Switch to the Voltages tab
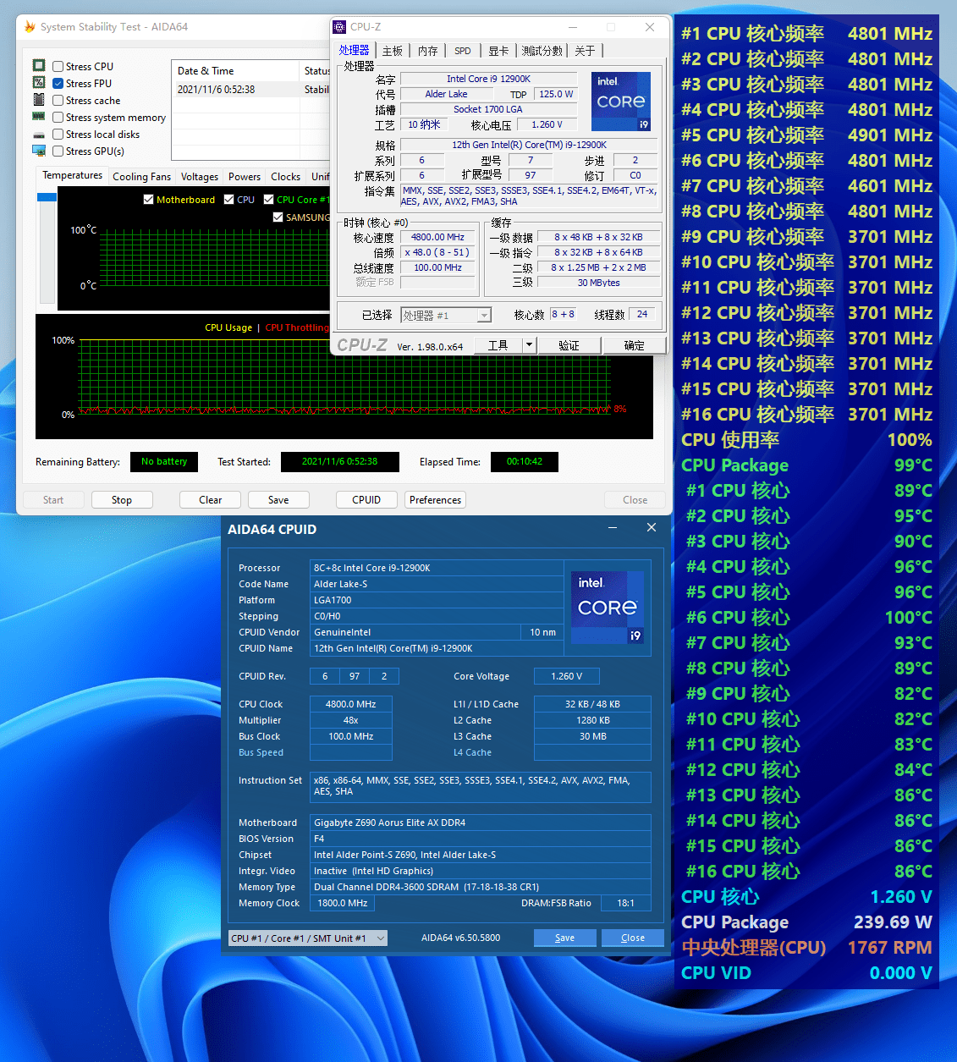This screenshot has width=957, height=1062. coord(200,177)
